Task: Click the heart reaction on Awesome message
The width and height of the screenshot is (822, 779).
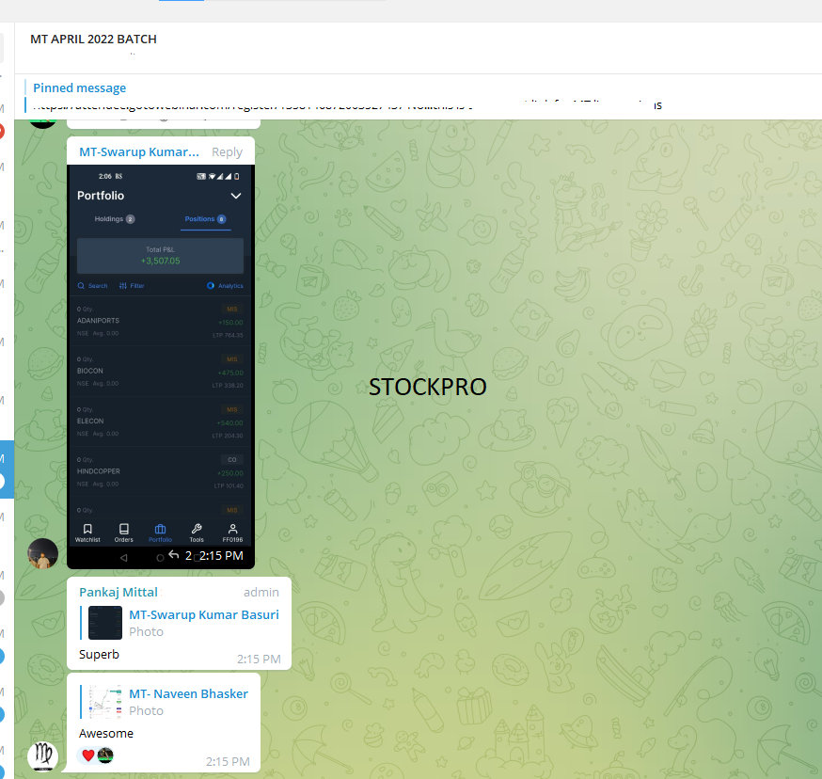Action: pos(88,755)
